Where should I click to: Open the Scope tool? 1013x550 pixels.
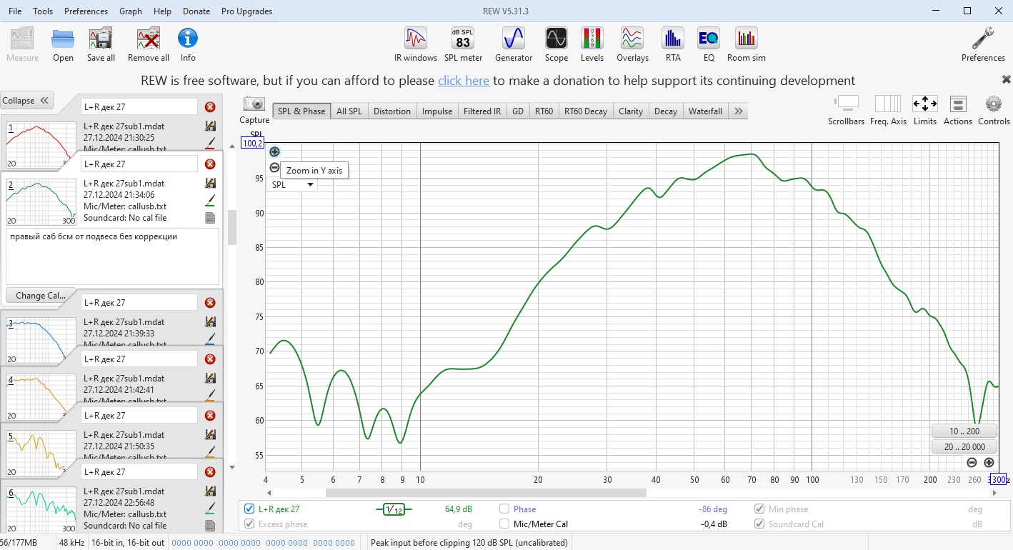[556, 44]
